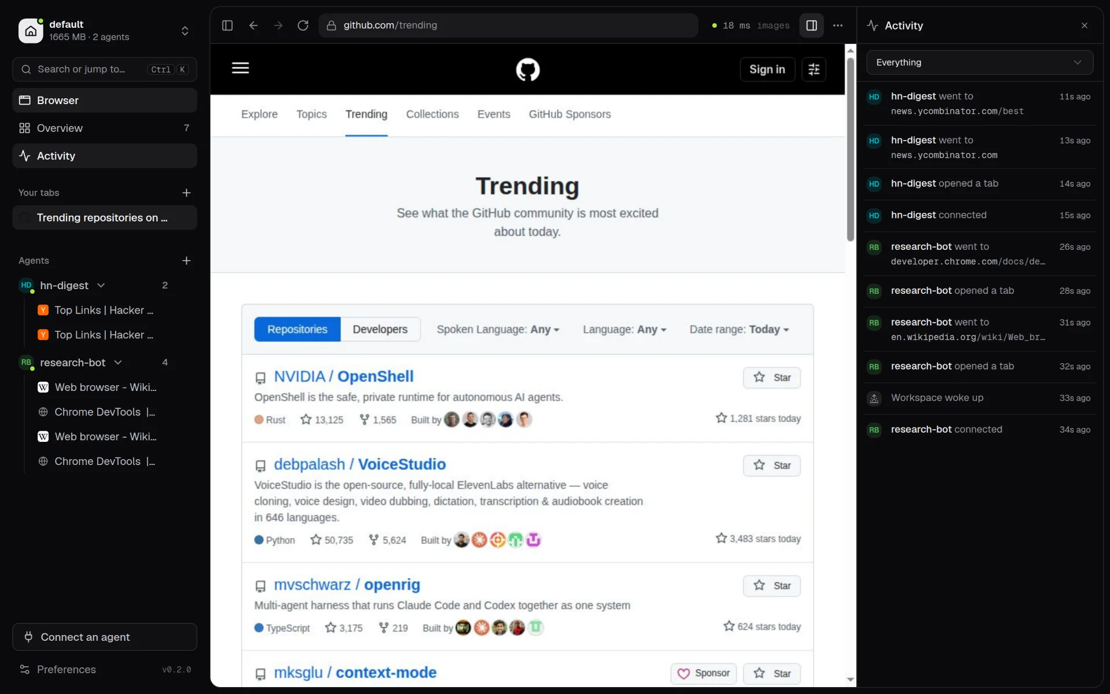Switch to Explore tab
The width and height of the screenshot is (1110, 694).
260,115
